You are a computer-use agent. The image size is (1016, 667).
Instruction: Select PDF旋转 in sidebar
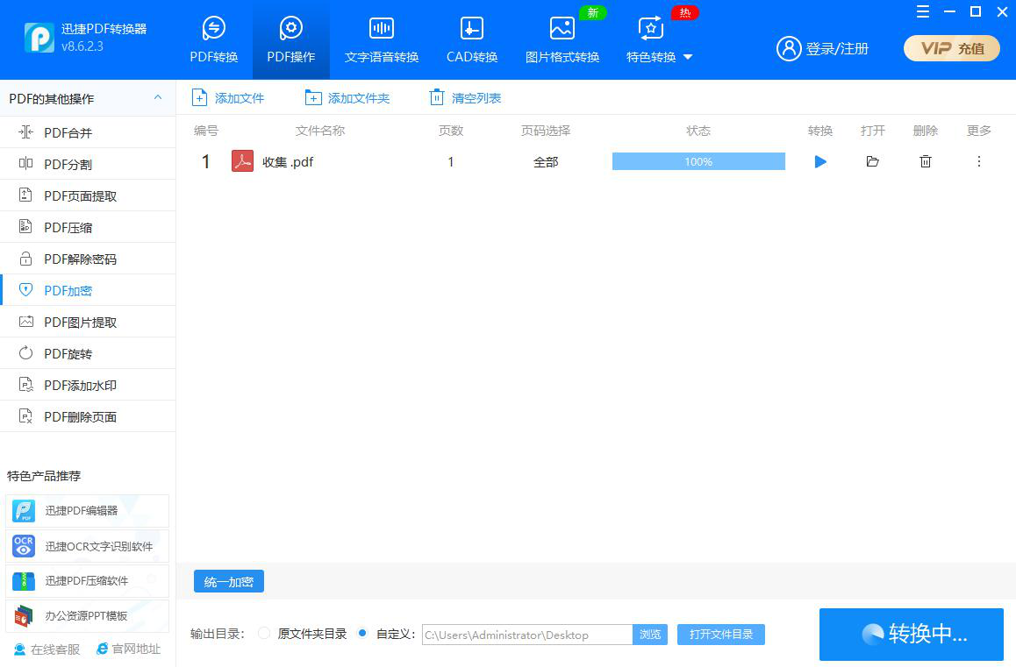click(88, 353)
